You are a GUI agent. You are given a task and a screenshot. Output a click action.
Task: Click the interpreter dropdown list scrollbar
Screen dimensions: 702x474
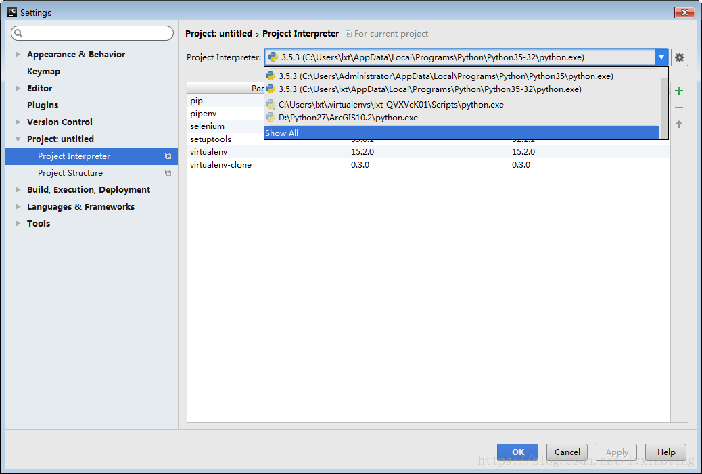point(664,108)
